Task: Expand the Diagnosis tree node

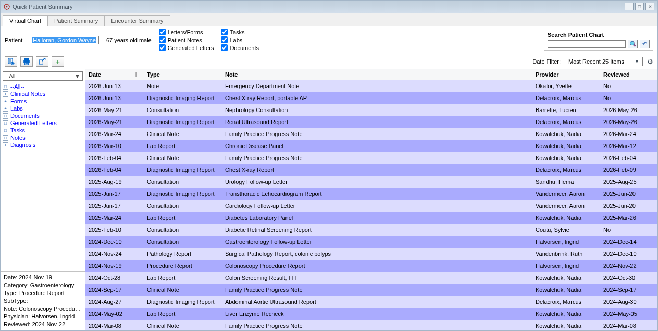Action: point(5,145)
